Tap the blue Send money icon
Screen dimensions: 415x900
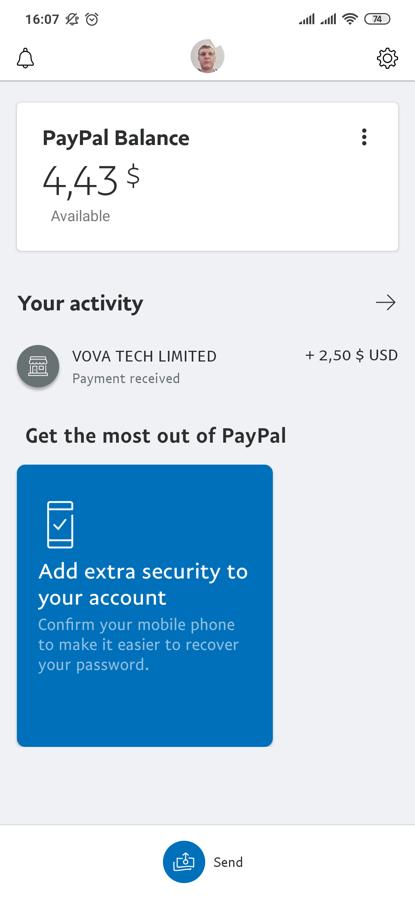pyautogui.click(x=184, y=862)
